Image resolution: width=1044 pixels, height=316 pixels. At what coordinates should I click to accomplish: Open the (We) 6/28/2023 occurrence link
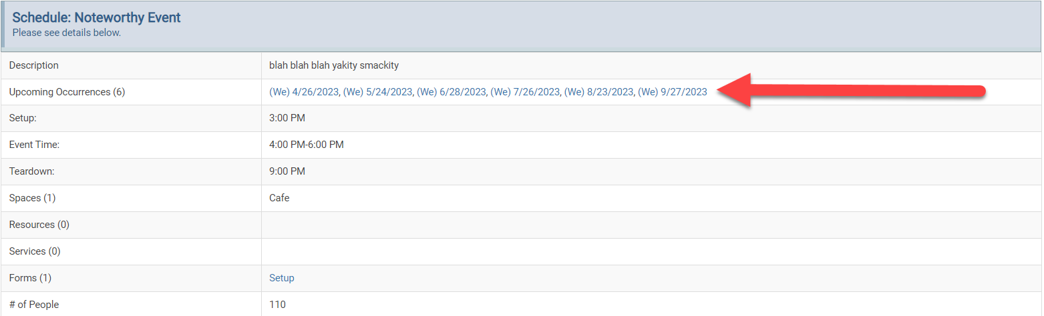coord(452,92)
